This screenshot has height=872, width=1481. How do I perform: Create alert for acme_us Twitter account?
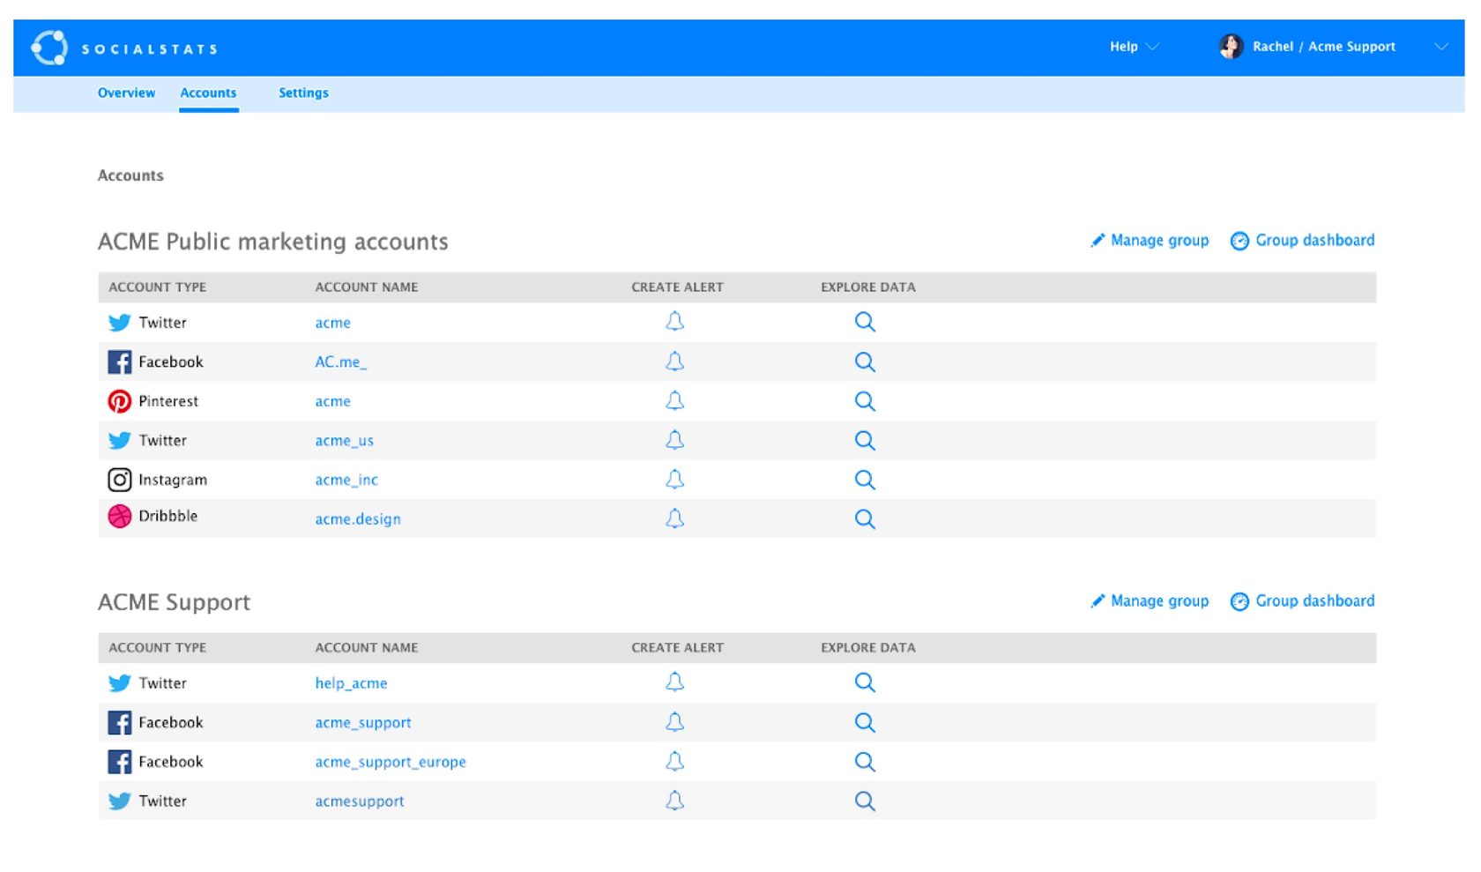pyautogui.click(x=674, y=440)
